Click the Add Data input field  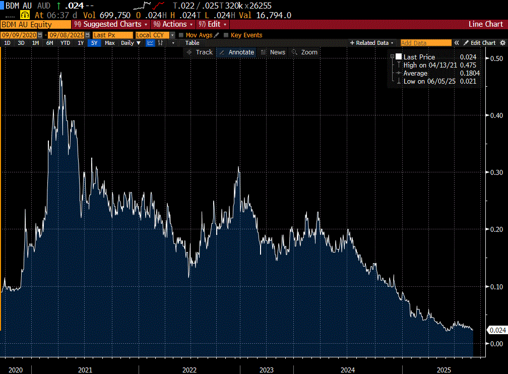coord(426,43)
